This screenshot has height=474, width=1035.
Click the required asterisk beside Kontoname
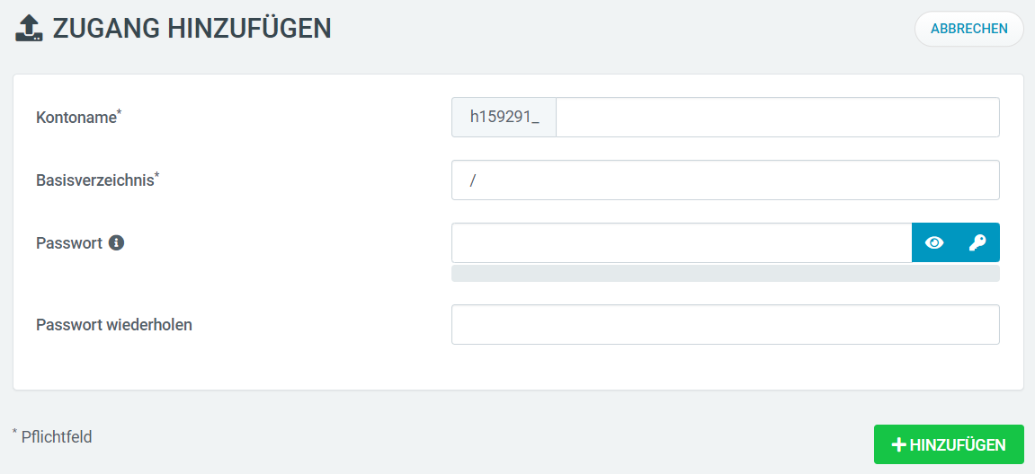click(x=120, y=113)
